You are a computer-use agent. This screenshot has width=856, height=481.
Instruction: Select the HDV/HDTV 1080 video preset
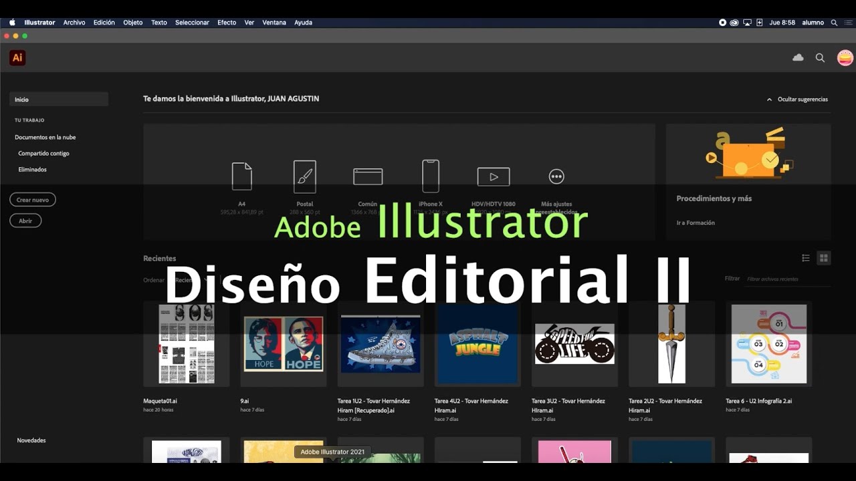pos(494,176)
